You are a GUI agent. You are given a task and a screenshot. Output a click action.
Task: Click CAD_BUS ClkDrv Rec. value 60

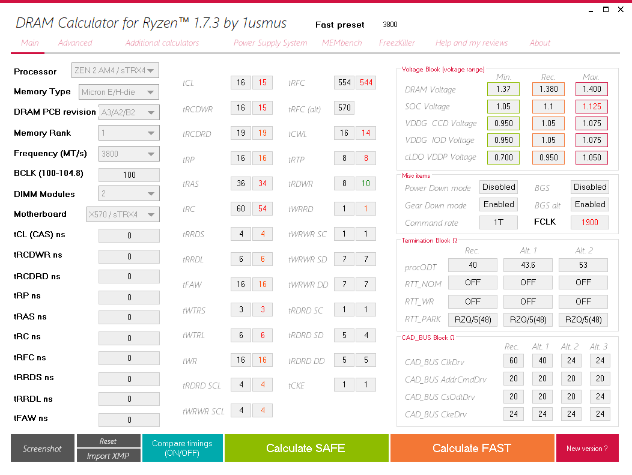(x=514, y=360)
